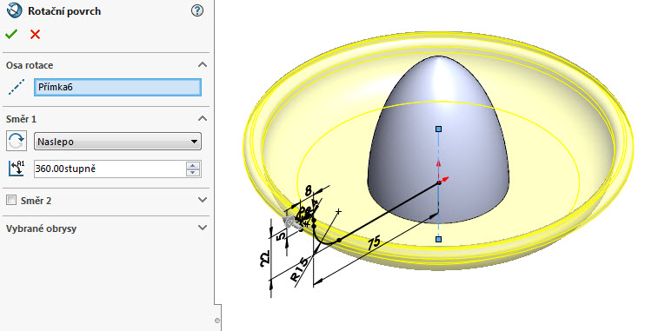652x331 pixels.
Task: Select the bottom blue handle on rotation axis
Action: 438,239
